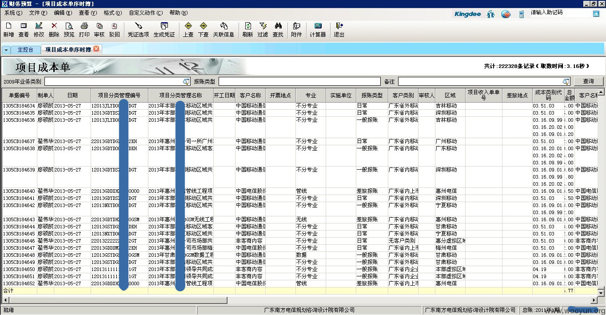Click the 专业 column header
Viewport: 606px width, 315px height.
pyautogui.click(x=311, y=96)
